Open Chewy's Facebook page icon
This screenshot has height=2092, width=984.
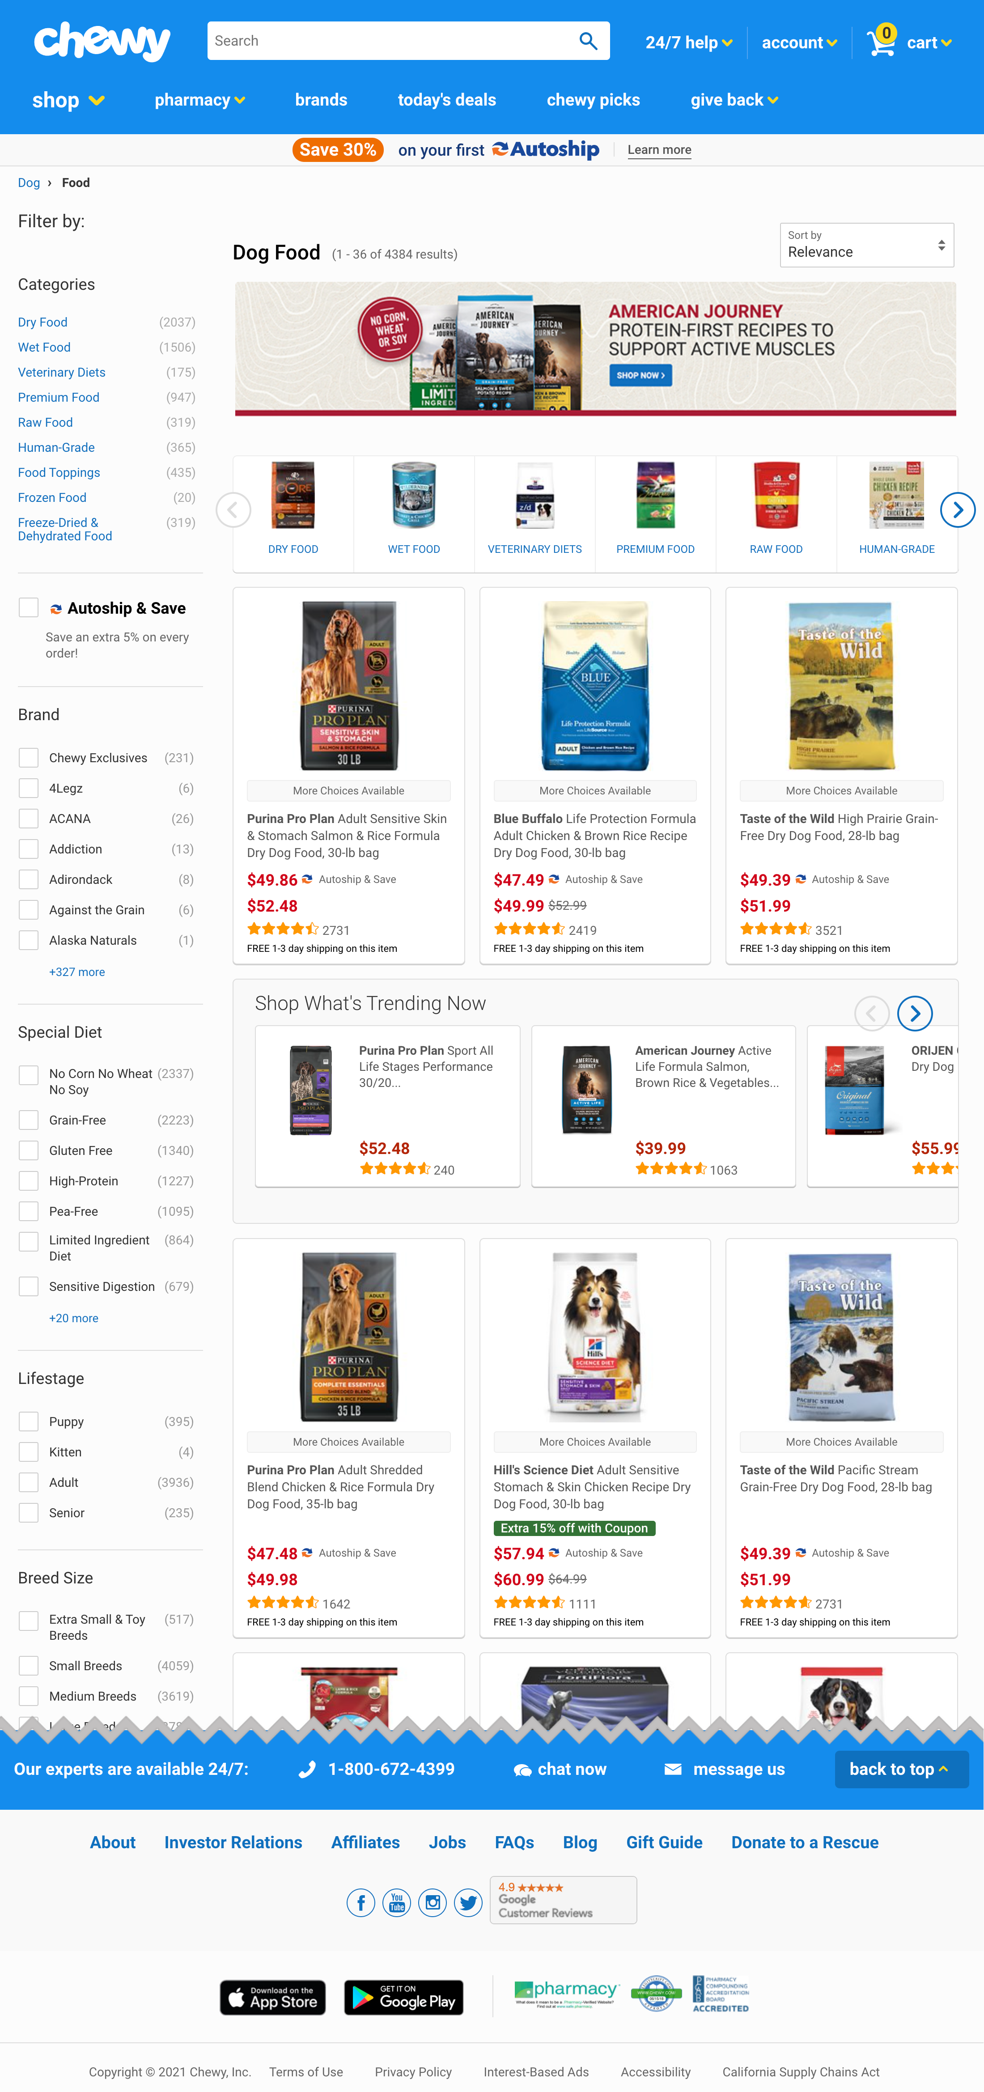(x=361, y=1901)
